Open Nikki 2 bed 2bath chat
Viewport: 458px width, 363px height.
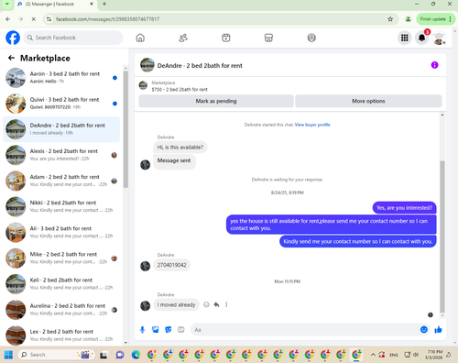coord(61,206)
